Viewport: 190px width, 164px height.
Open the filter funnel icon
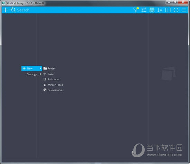tap(136, 10)
